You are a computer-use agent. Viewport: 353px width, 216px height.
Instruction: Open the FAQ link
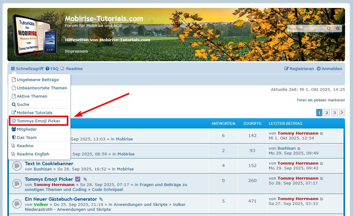[52, 69]
